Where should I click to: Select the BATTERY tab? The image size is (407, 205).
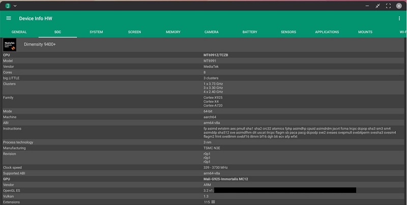tap(250, 32)
